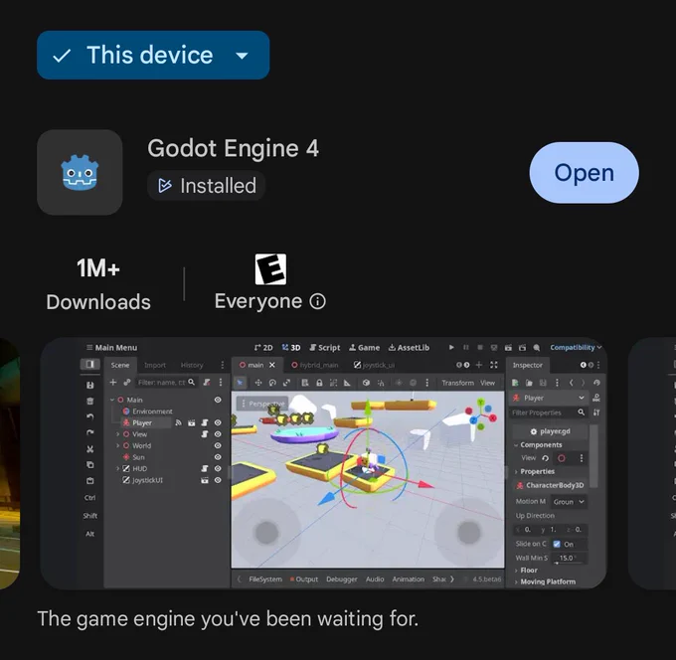This screenshot has width=676, height=660.
Task: Click the Godot Engine 4 title
Action: pos(233,148)
